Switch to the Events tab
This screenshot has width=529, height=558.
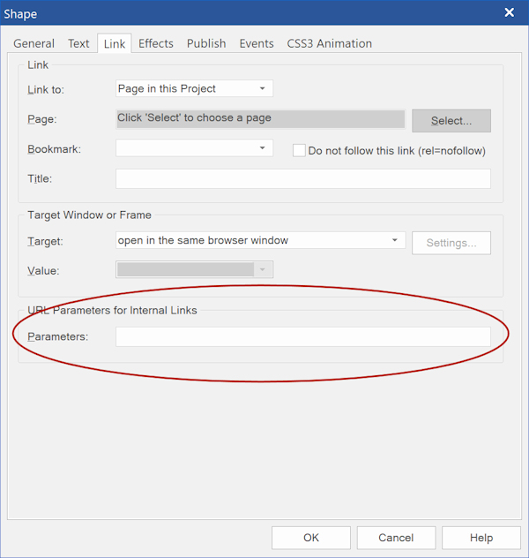257,43
